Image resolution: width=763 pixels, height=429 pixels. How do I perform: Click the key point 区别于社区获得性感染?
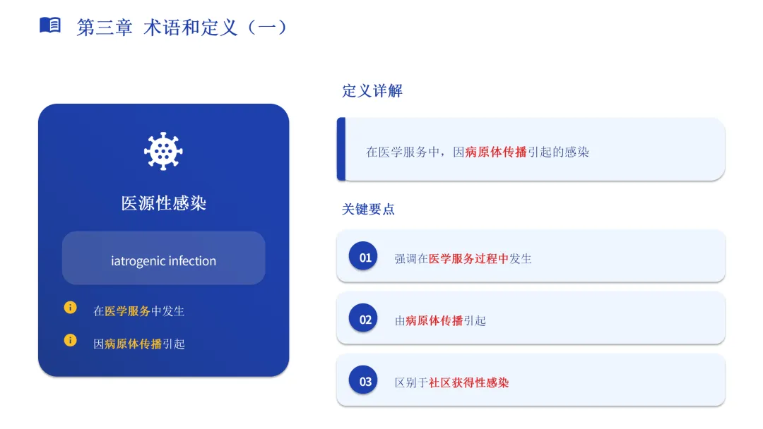pos(451,383)
